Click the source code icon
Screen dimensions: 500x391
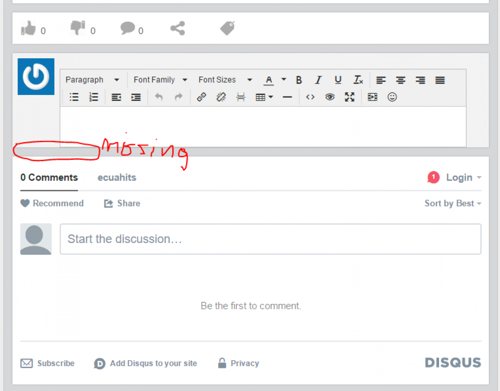310,97
